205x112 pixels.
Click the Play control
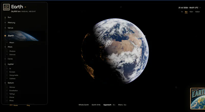click(28, 105)
